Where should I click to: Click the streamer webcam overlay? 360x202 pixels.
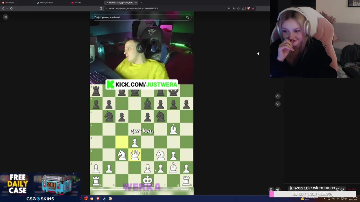(315, 39)
